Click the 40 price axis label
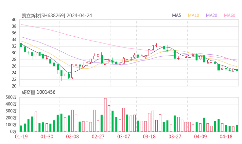Image resolution: width=242 pixels, height=144 pixels. pyautogui.click(x=14, y=20)
